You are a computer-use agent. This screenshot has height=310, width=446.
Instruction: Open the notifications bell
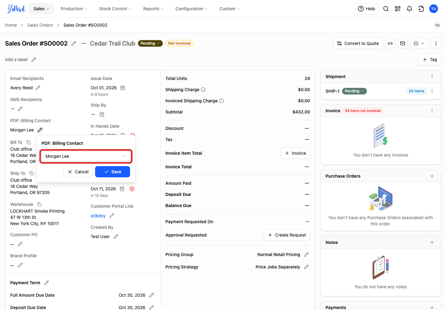pos(409,9)
